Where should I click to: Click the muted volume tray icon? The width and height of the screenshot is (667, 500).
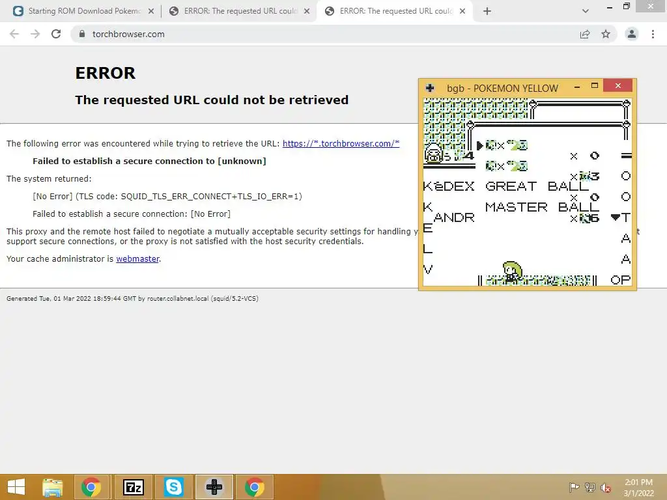606,488
